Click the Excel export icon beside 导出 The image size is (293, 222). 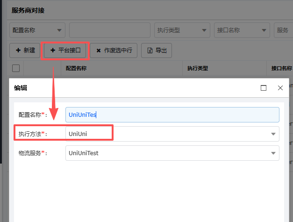coord(150,50)
